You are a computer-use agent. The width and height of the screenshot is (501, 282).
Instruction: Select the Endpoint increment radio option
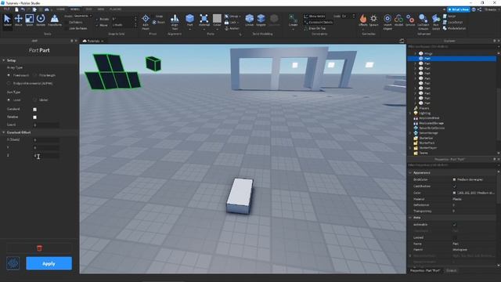9,84
